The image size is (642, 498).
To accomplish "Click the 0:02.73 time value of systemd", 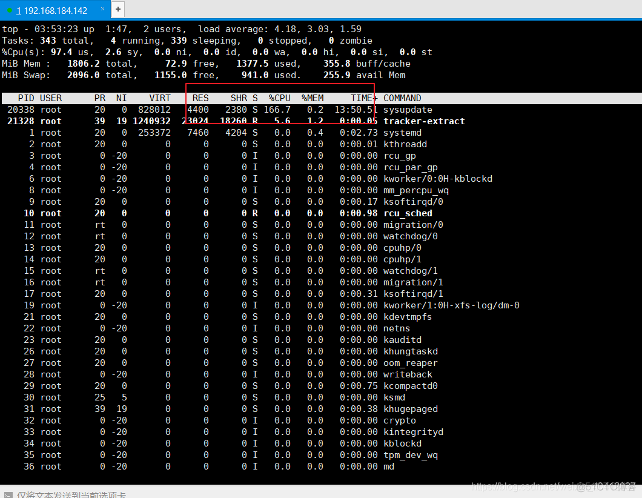I will pyautogui.click(x=359, y=133).
